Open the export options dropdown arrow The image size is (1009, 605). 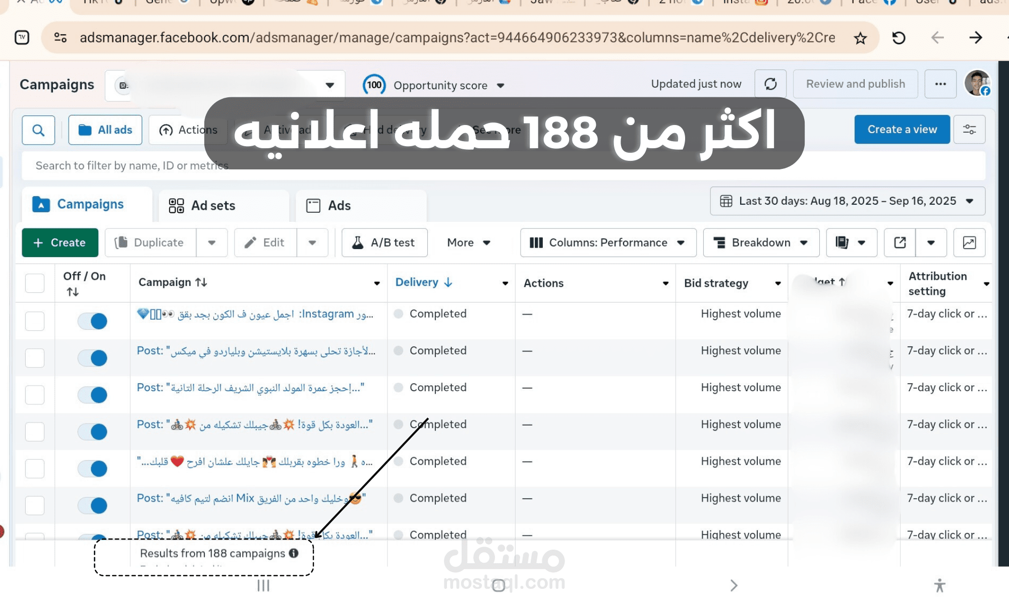coord(931,243)
